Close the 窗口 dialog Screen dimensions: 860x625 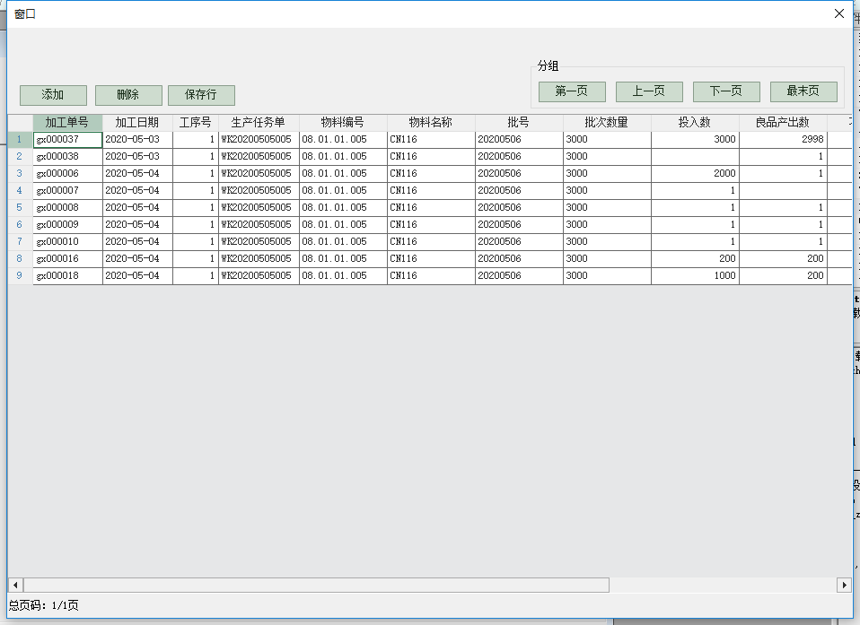pos(839,14)
